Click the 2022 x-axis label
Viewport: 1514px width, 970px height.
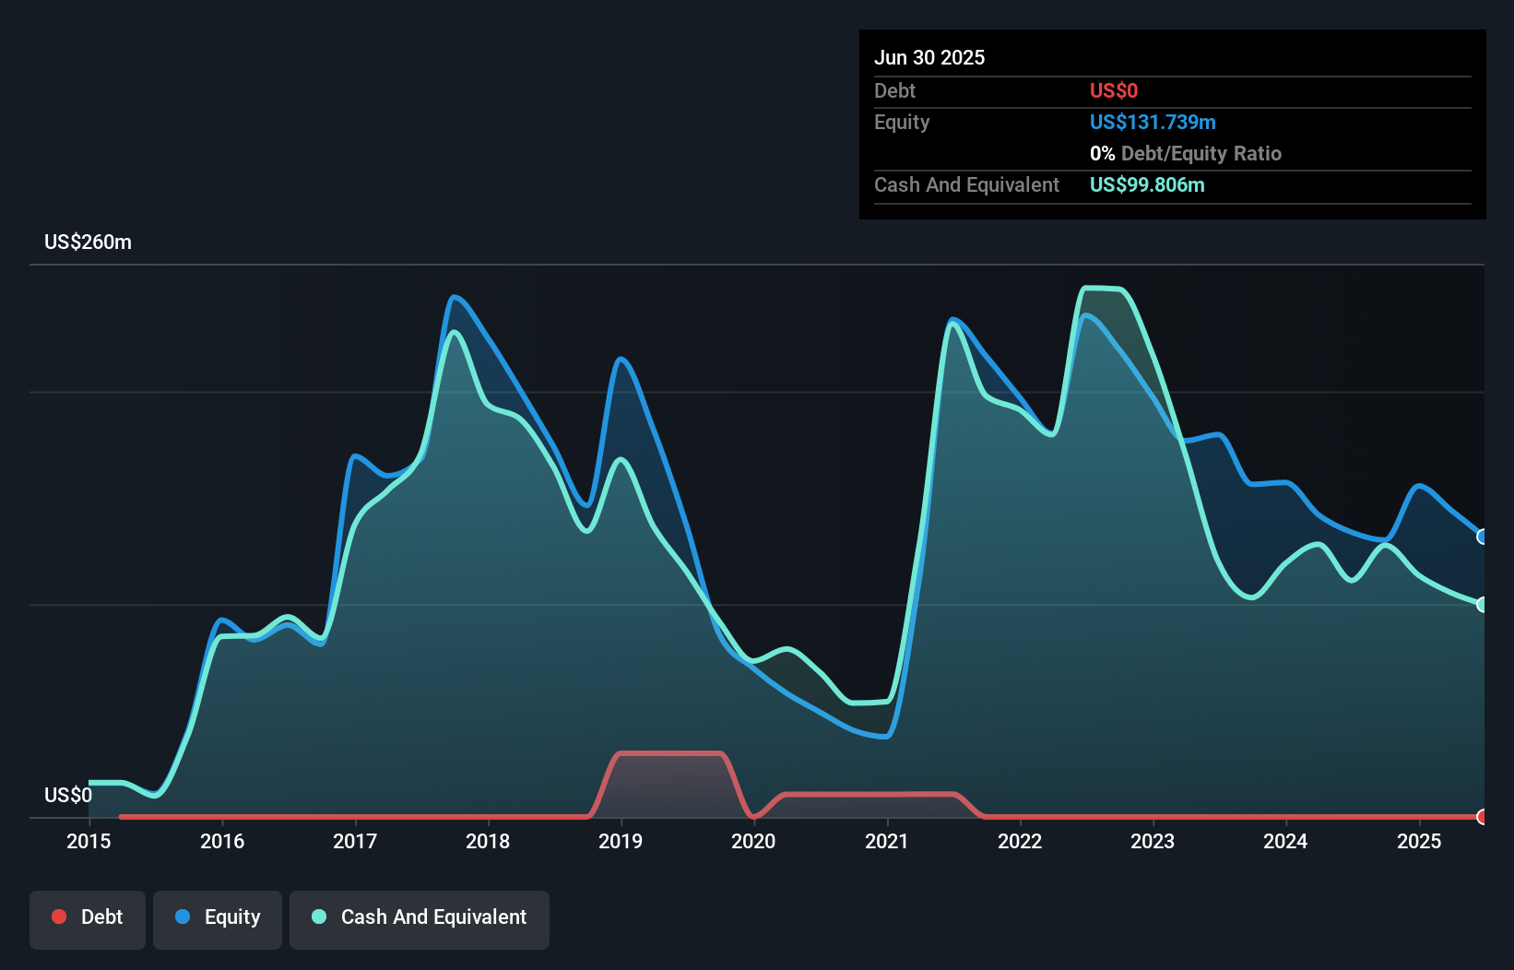coord(1020,841)
